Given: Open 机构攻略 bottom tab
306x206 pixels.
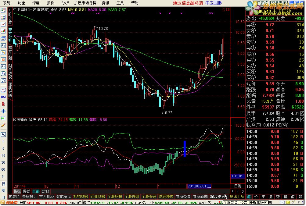Looking at the screenshot, I should coord(81,197).
